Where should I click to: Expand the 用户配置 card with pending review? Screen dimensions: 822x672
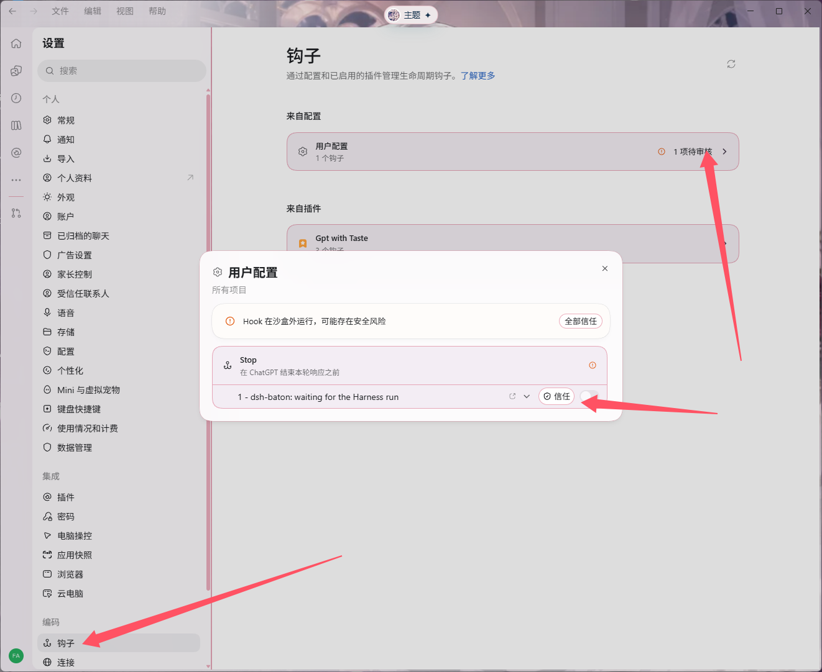tap(513, 152)
